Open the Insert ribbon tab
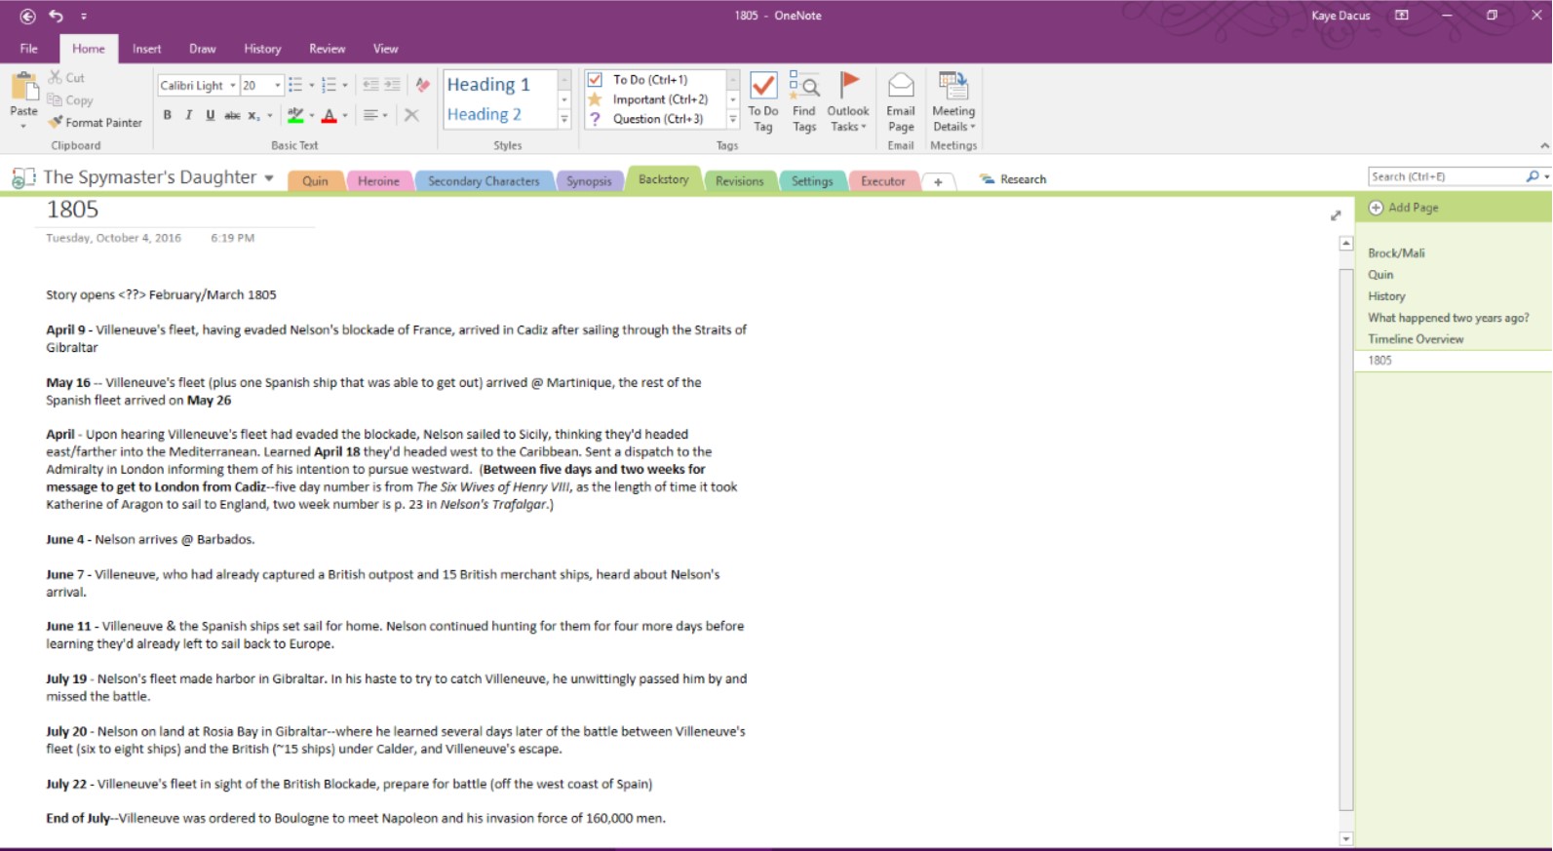This screenshot has height=851, width=1553. (x=147, y=49)
